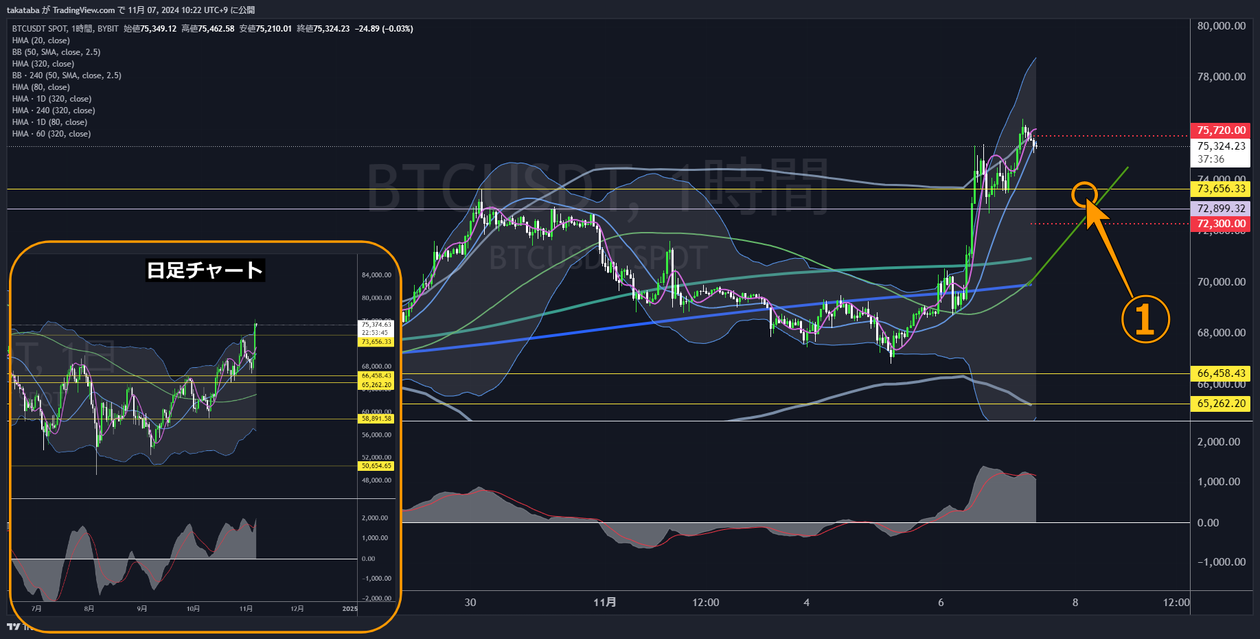Image resolution: width=1260 pixels, height=639 pixels.
Task: Click the 6 date label on time axis
Action: (x=941, y=603)
